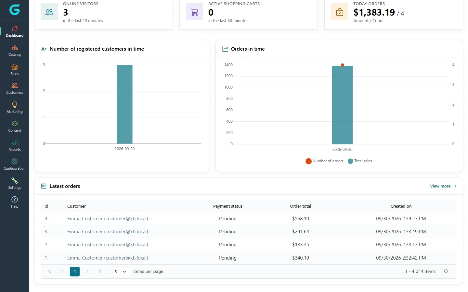This screenshot has height=292, width=468.
Task: Click the $291.64 order total cell
Action: 301,232
